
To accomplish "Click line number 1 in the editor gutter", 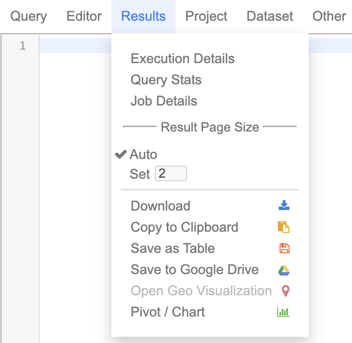I will point(23,46).
